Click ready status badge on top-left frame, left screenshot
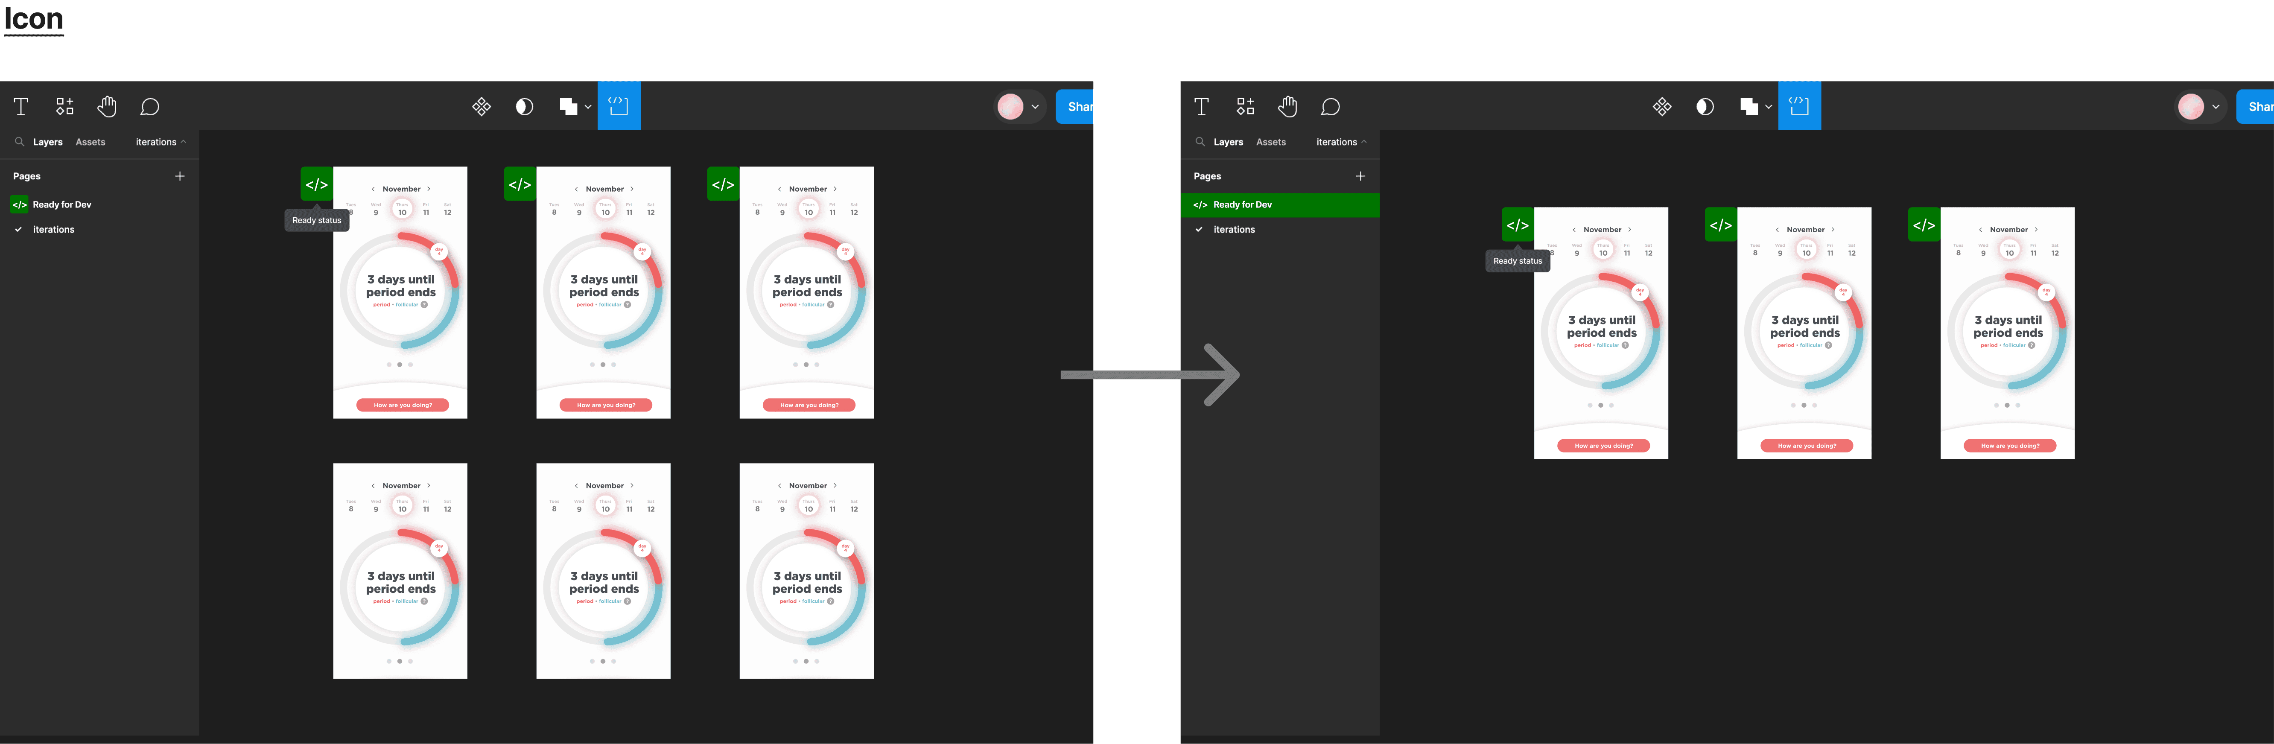This screenshot has width=2274, height=744. pos(317,184)
